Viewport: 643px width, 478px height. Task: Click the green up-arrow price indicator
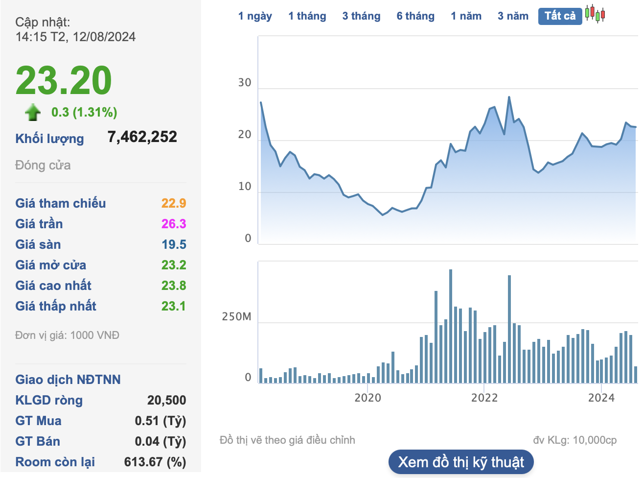tap(33, 112)
